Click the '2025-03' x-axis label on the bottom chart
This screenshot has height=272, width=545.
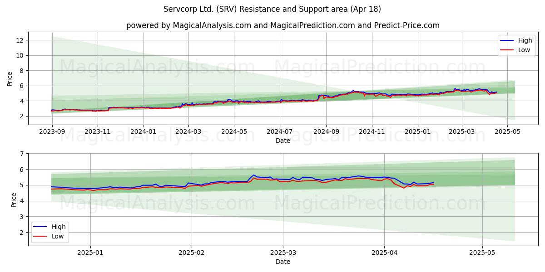283,253
